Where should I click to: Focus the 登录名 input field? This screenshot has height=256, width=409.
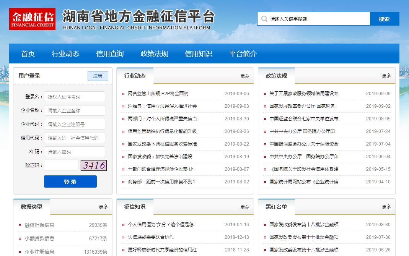[x=74, y=97]
